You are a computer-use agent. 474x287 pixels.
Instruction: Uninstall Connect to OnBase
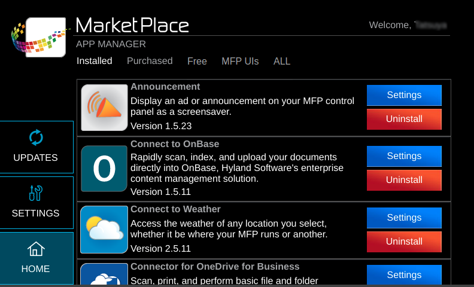(x=404, y=181)
